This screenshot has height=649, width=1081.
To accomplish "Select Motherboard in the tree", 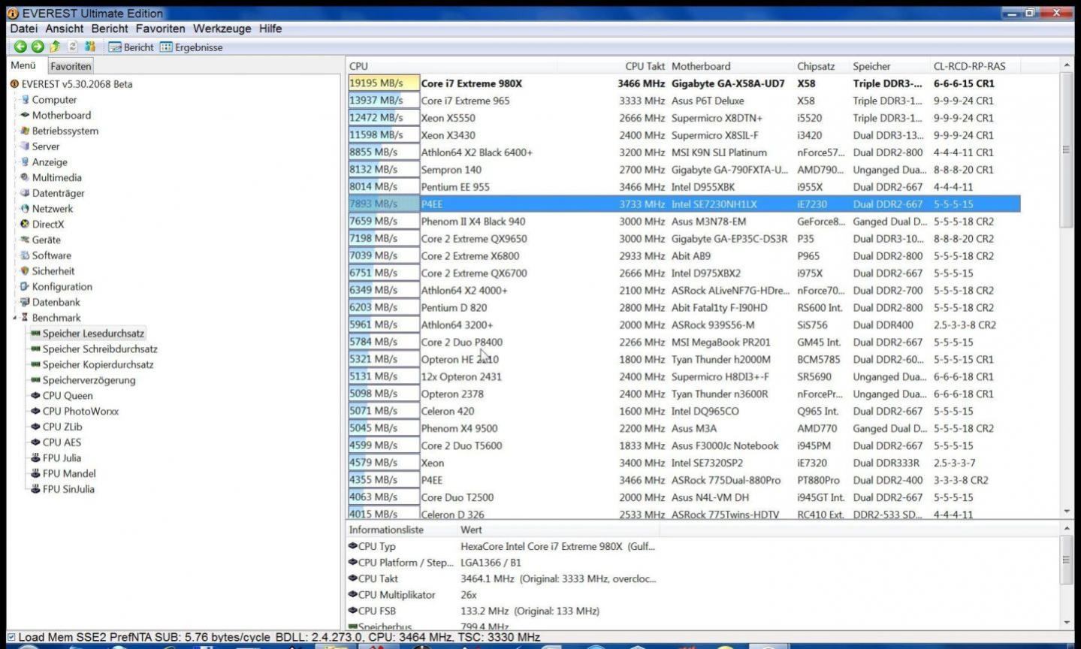I will (x=56, y=116).
